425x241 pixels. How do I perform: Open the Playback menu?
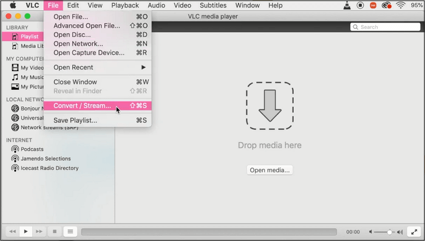pos(125,5)
